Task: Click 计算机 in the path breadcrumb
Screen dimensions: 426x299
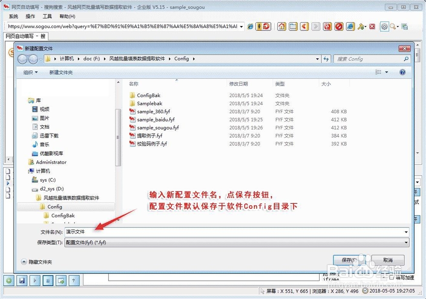Action: point(66,59)
